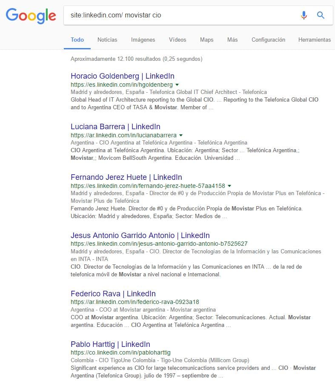Click 'CIO TigoUne Colombia' gray line
The width and height of the screenshot is (335, 386).
pyautogui.click(x=160, y=360)
